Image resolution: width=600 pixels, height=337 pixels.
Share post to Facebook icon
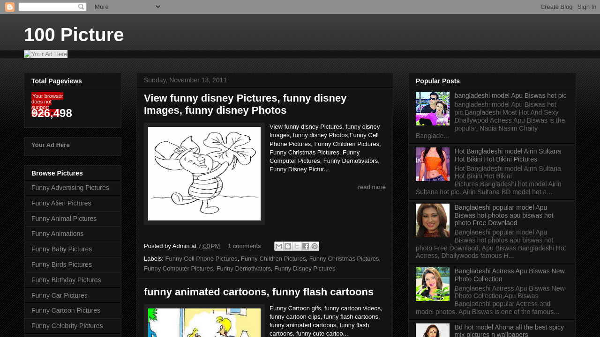click(x=306, y=246)
